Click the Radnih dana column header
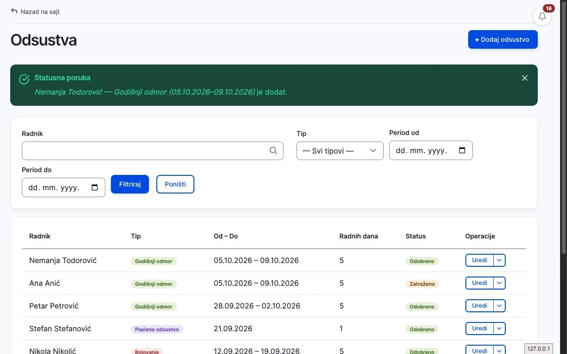The height and width of the screenshot is (354, 567). (x=359, y=236)
